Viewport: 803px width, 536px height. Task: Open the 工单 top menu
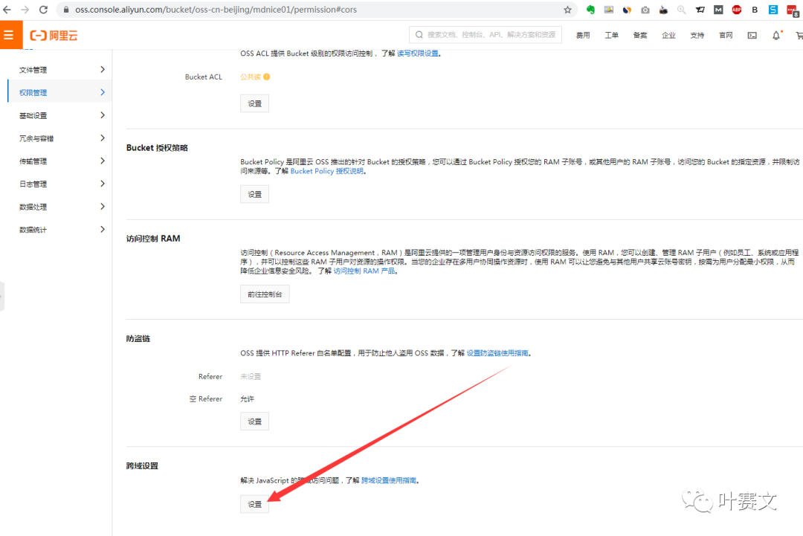pos(611,36)
